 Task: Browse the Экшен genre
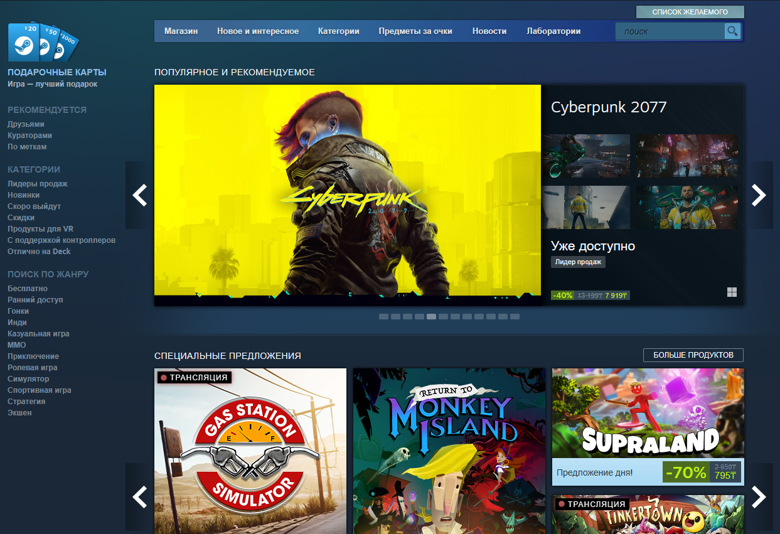(x=19, y=413)
